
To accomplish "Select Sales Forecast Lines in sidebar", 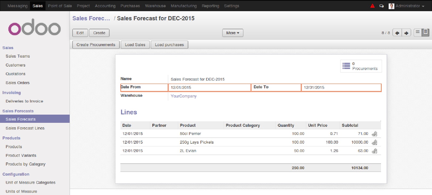I will (25, 128).
